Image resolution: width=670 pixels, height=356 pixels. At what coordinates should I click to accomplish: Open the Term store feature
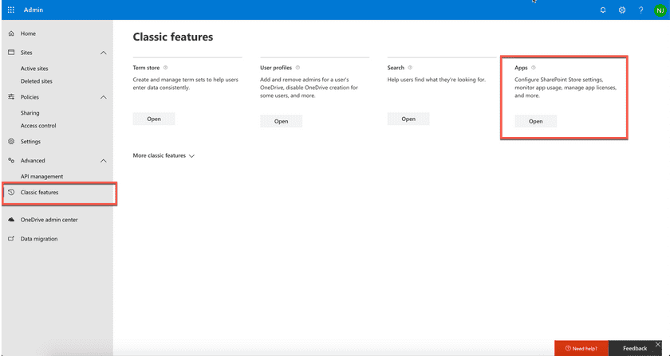coord(153,119)
